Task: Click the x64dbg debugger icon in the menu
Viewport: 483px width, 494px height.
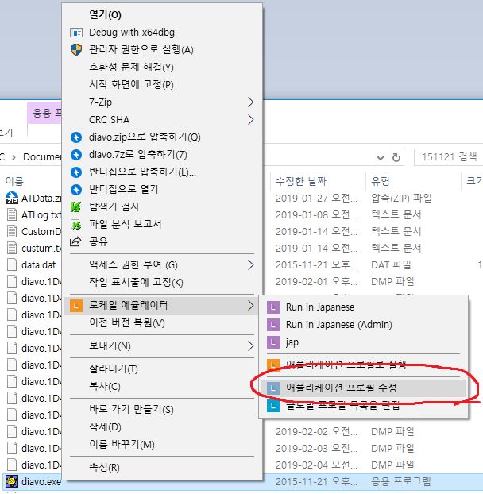Action: [x=76, y=33]
